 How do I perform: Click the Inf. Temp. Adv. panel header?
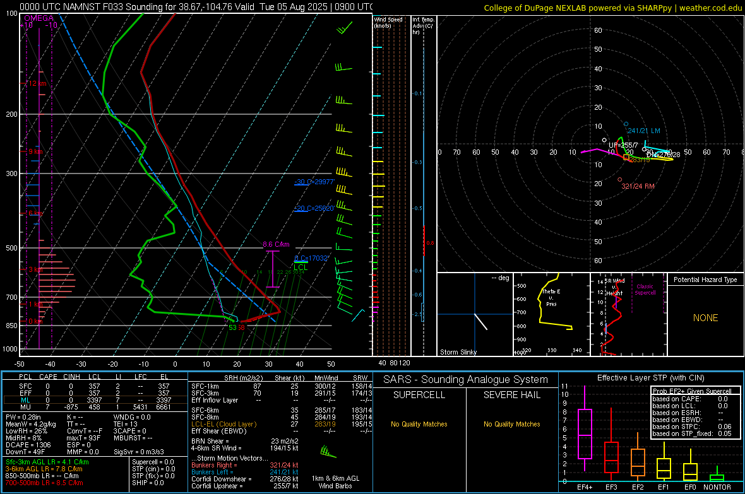(424, 26)
